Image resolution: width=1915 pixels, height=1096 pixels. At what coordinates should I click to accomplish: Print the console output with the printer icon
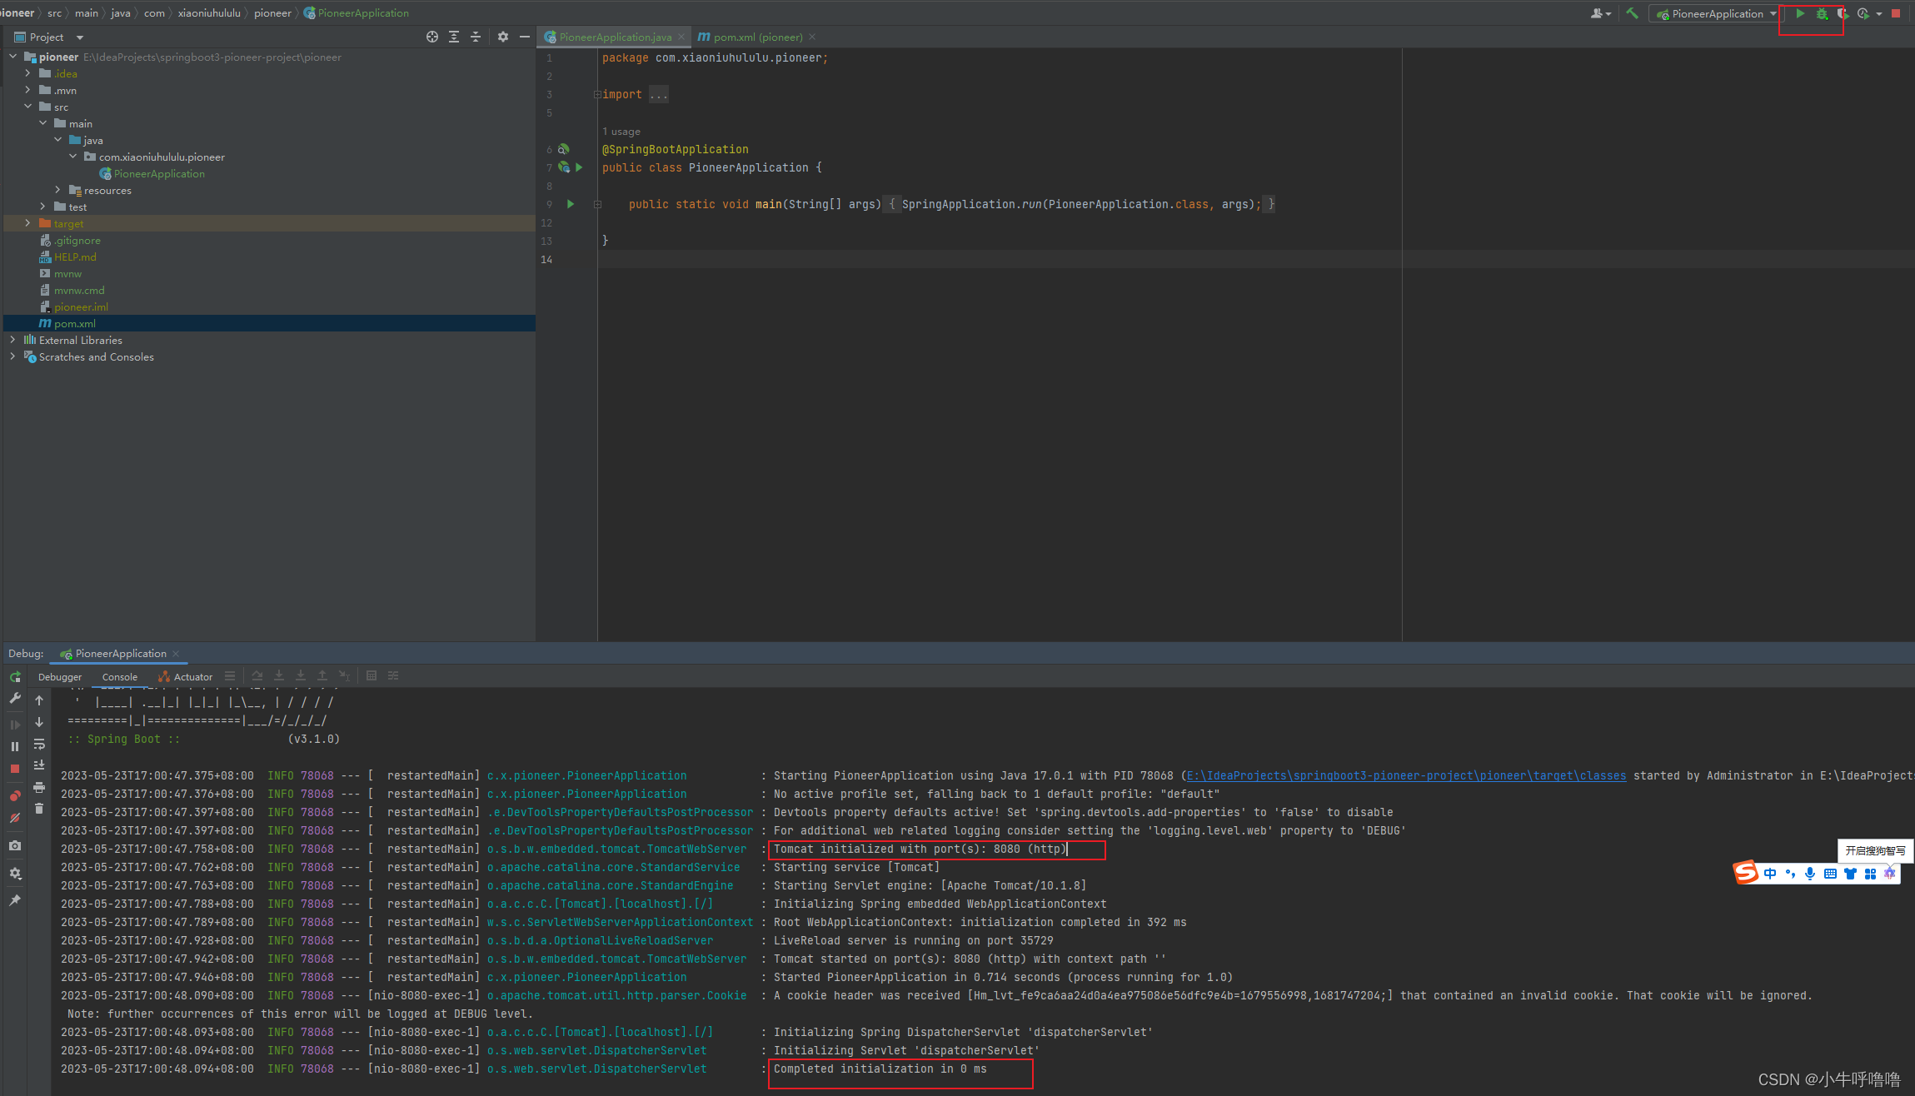(x=39, y=787)
